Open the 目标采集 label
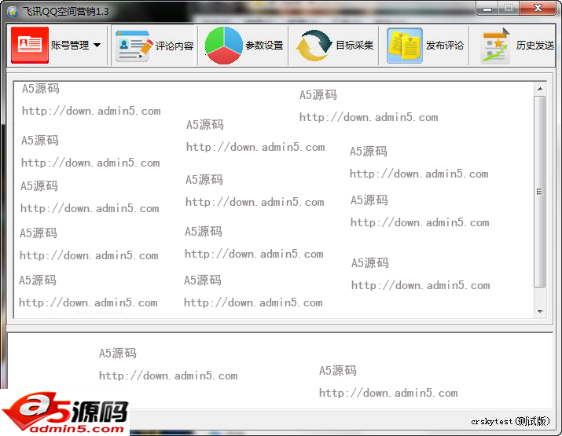This screenshot has width=562, height=436. coord(354,45)
